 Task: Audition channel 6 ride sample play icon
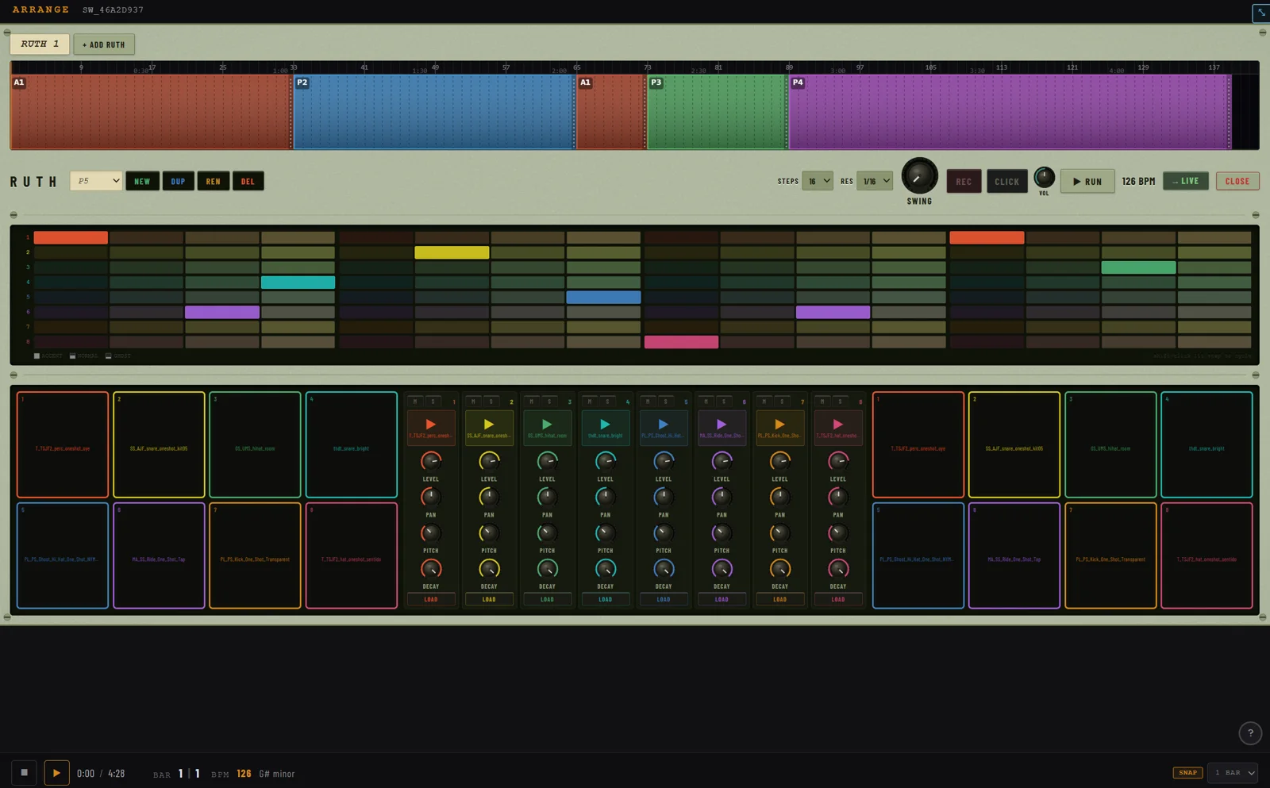click(x=722, y=425)
